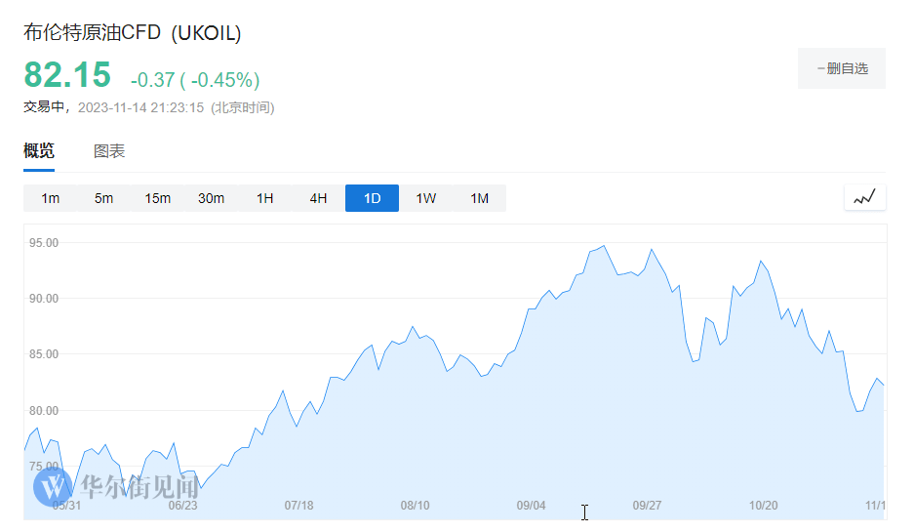The image size is (914, 532).
Task: Choose the 1H timeframe
Action: tap(264, 198)
